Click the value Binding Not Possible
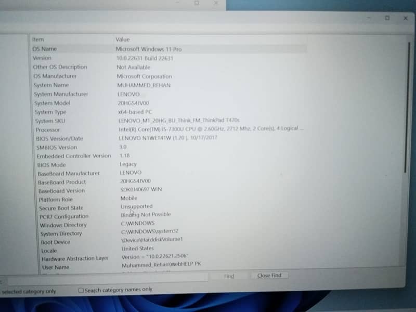The width and height of the screenshot is (416, 312). tap(146, 214)
